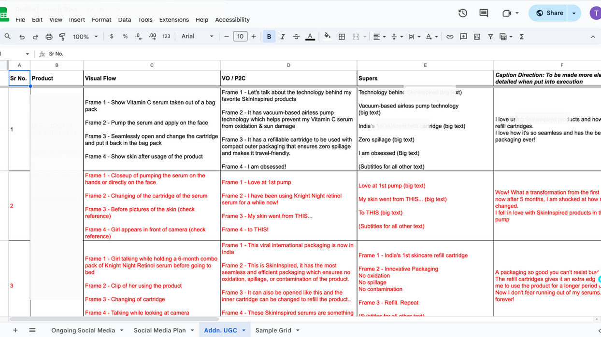Open the comments panel icon
Screen dimensions: 601x337
(x=484, y=13)
